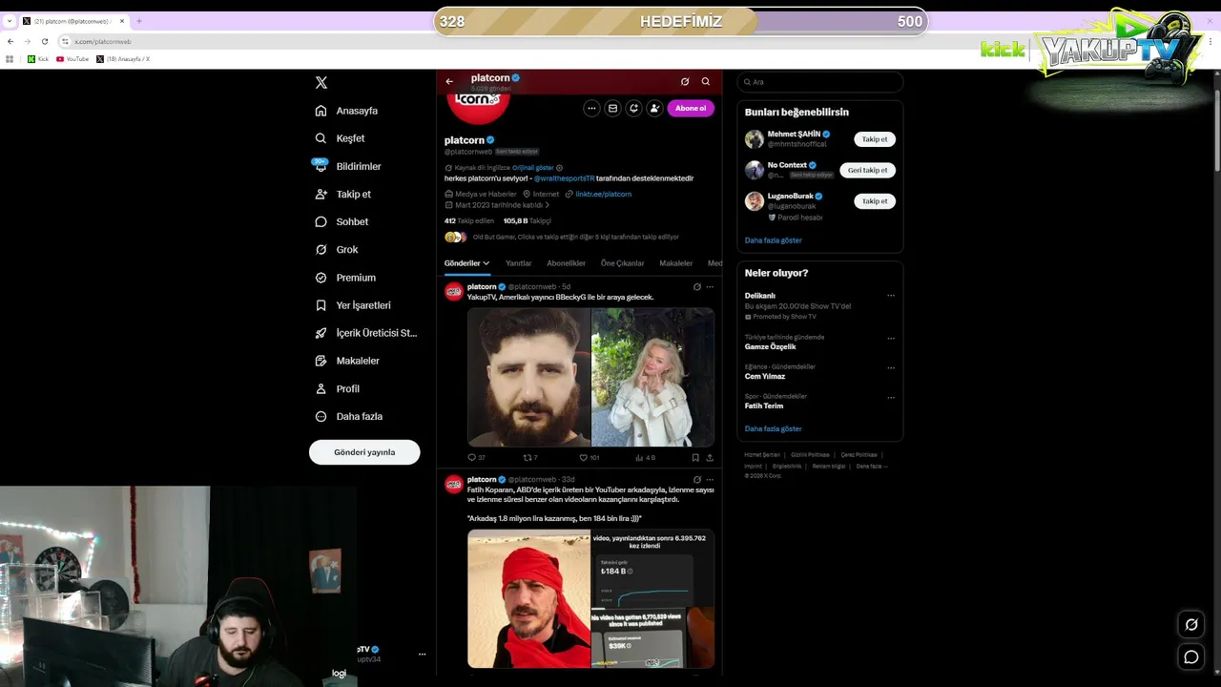Reload page with browser refresh button
Image resolution: width=1221 pixels, height=687 pixels.
[x=44, y=41]
